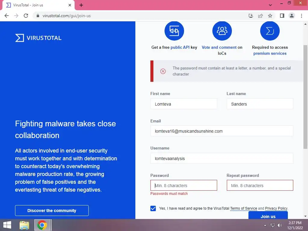Focus the Password input field
308x231 pixels.
[184, 185]
